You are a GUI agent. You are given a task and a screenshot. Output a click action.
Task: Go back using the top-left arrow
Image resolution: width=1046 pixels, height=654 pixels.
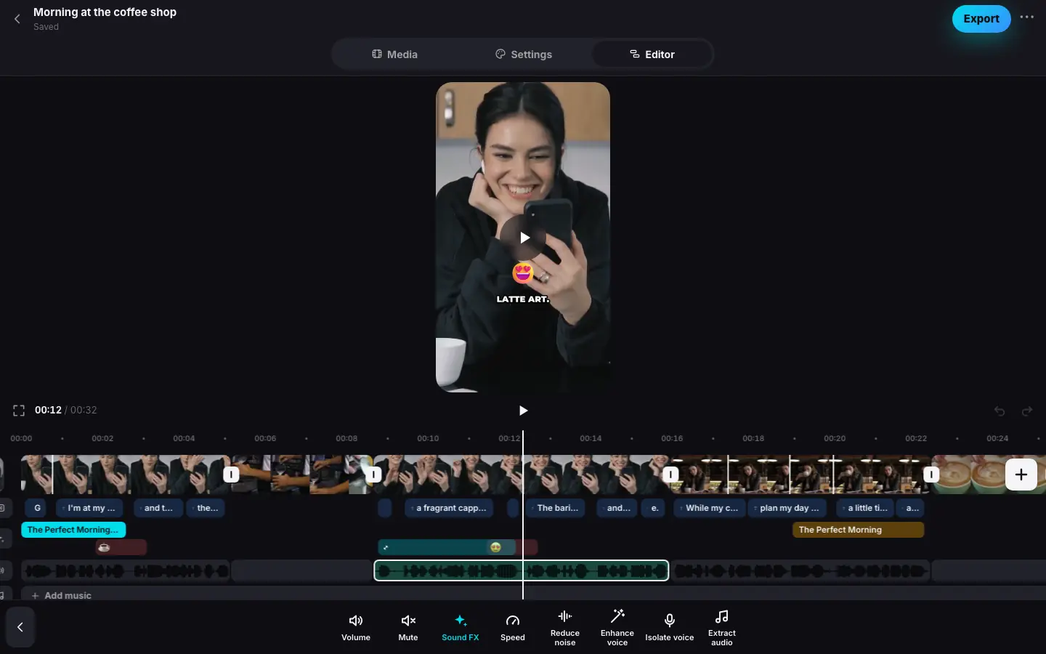coord(17,19)
